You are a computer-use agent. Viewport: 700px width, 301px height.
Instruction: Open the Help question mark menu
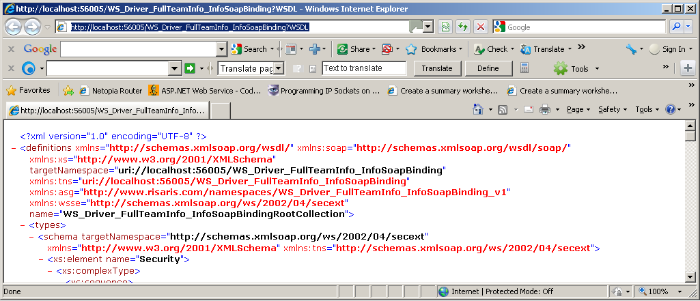(673, 109)
